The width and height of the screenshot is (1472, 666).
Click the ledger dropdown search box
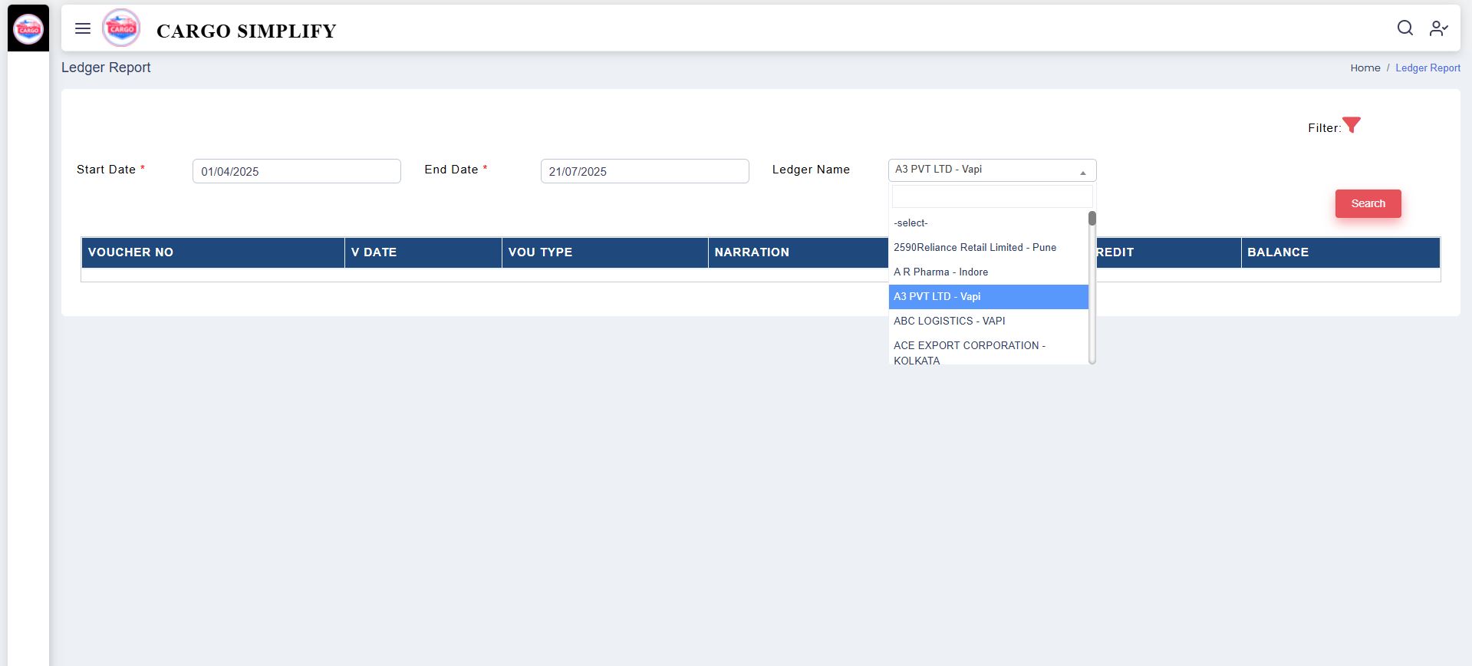(991, 196)
